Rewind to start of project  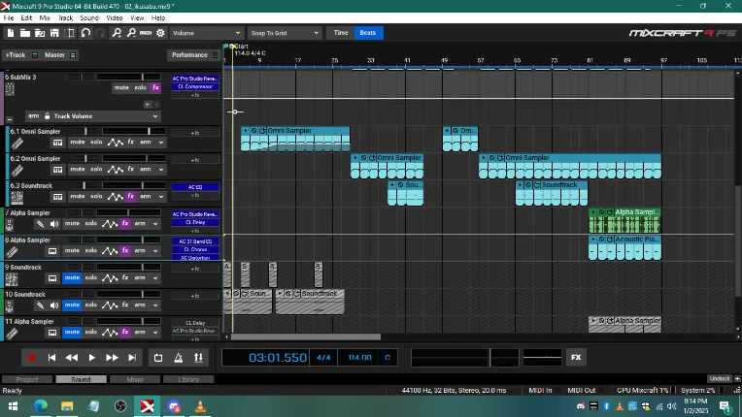51,358
